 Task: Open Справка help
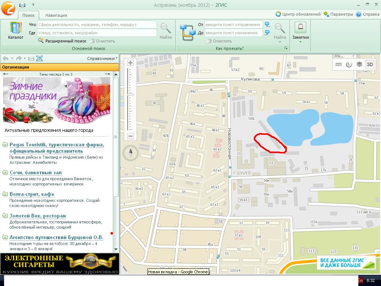point(367,14)
